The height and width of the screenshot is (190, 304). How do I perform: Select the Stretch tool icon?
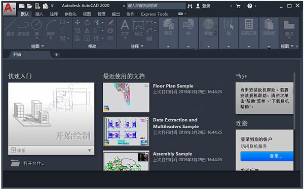pyautogui.click(x=78, y=38)
